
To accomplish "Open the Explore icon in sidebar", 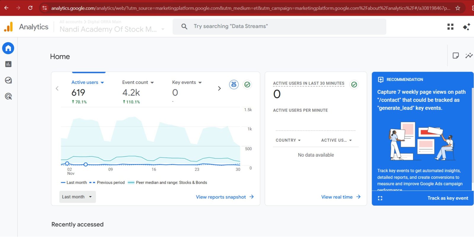I will [8, 80].
